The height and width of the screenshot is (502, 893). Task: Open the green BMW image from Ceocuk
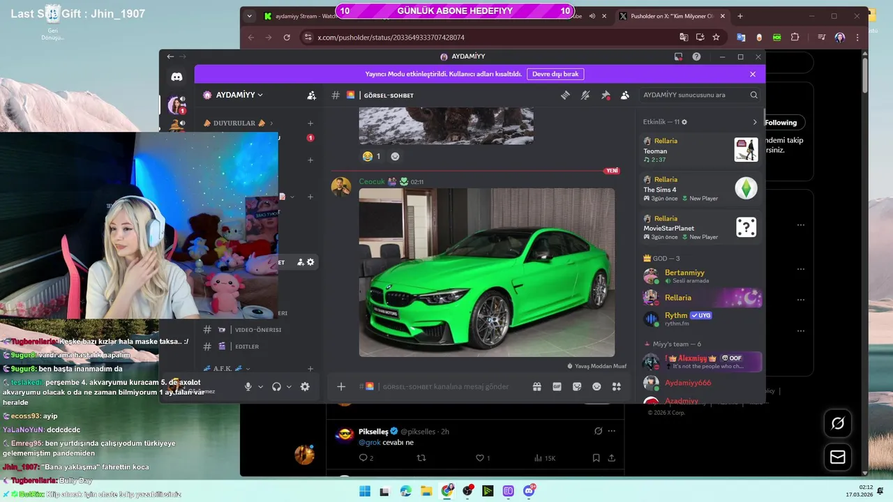(487, 273)
